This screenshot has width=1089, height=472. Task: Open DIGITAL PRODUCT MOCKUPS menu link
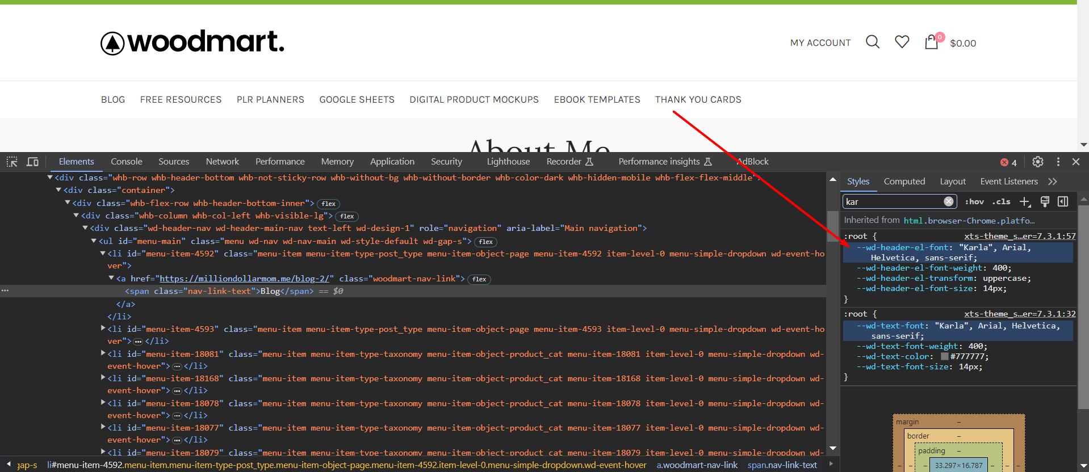coord(474,100)
